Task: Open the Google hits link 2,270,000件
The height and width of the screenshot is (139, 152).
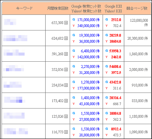Action: tap(90, 67)
